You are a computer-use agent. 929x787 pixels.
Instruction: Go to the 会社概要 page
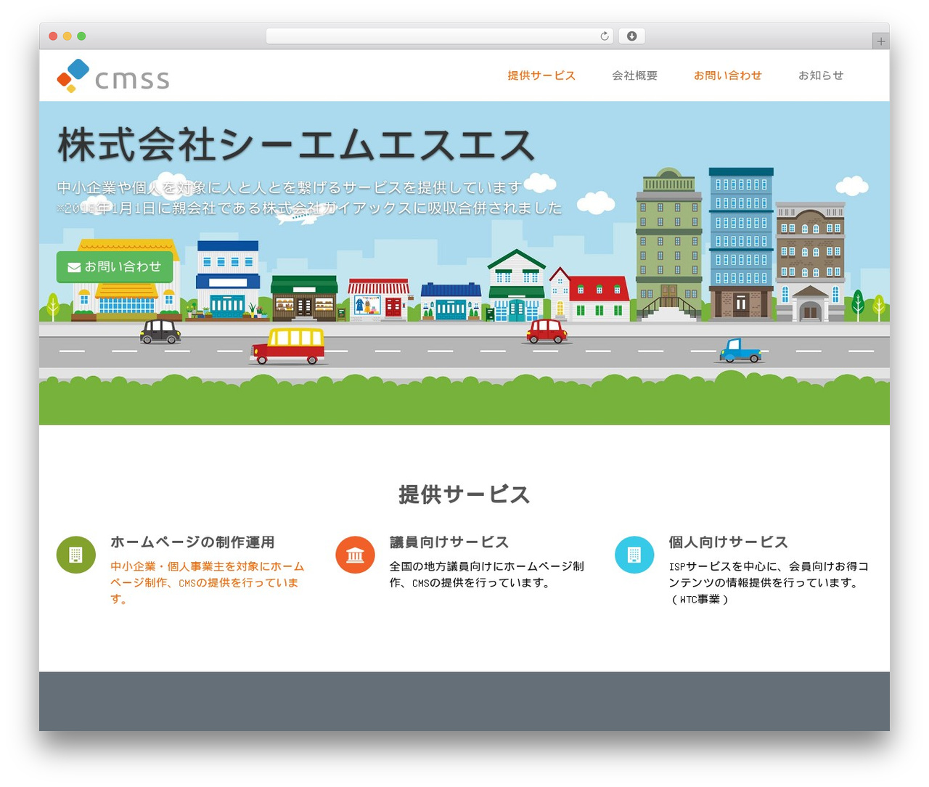coord(634,76)
